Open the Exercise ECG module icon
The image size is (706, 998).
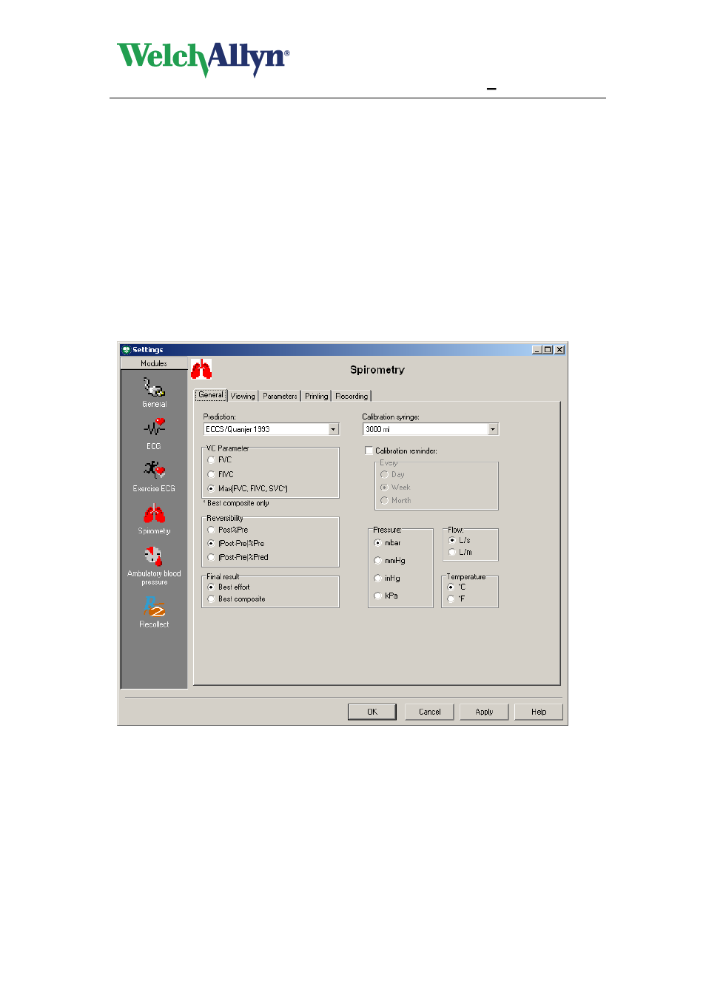coord(154,470)
